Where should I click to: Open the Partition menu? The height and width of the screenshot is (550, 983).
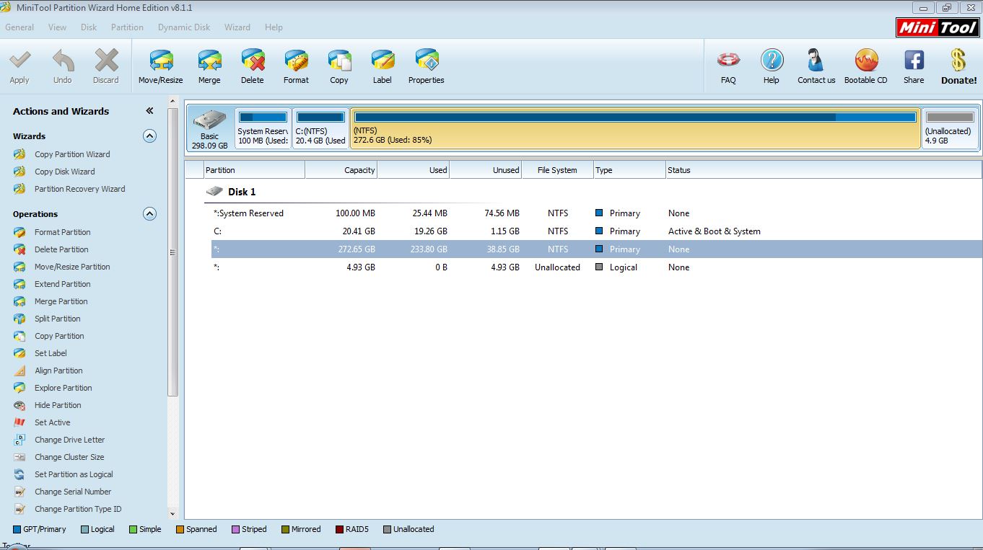pos(127,27)
